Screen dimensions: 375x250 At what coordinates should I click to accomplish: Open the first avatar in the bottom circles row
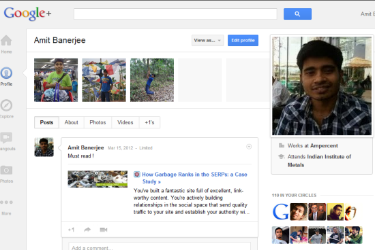click(280, 235)
